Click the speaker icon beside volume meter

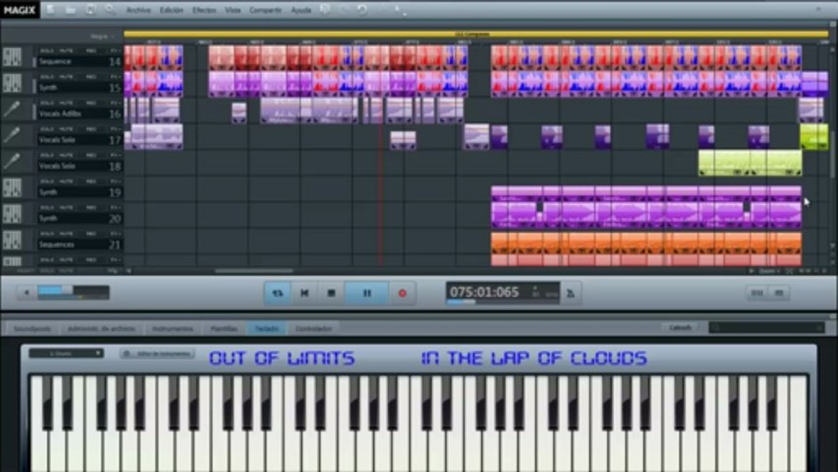point(27,292)
